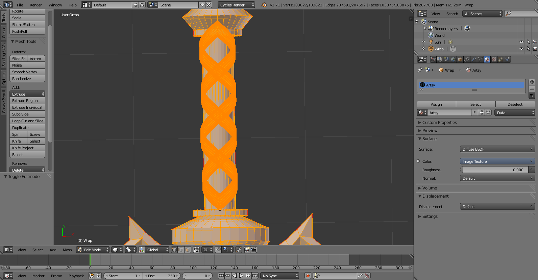This screenshot has width=538, height=280.
Task: Click the Assign material button
Action: pyautogui.click(x=436, y=104)
